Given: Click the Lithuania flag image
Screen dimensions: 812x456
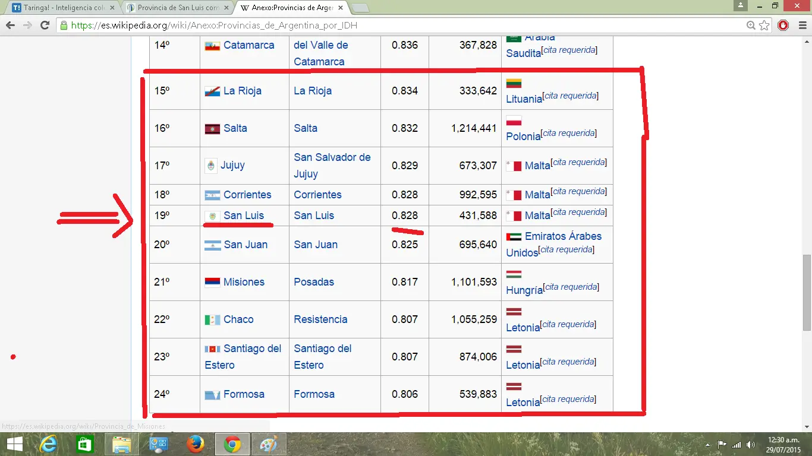Looking at the screenshot, I should [514, 83].
